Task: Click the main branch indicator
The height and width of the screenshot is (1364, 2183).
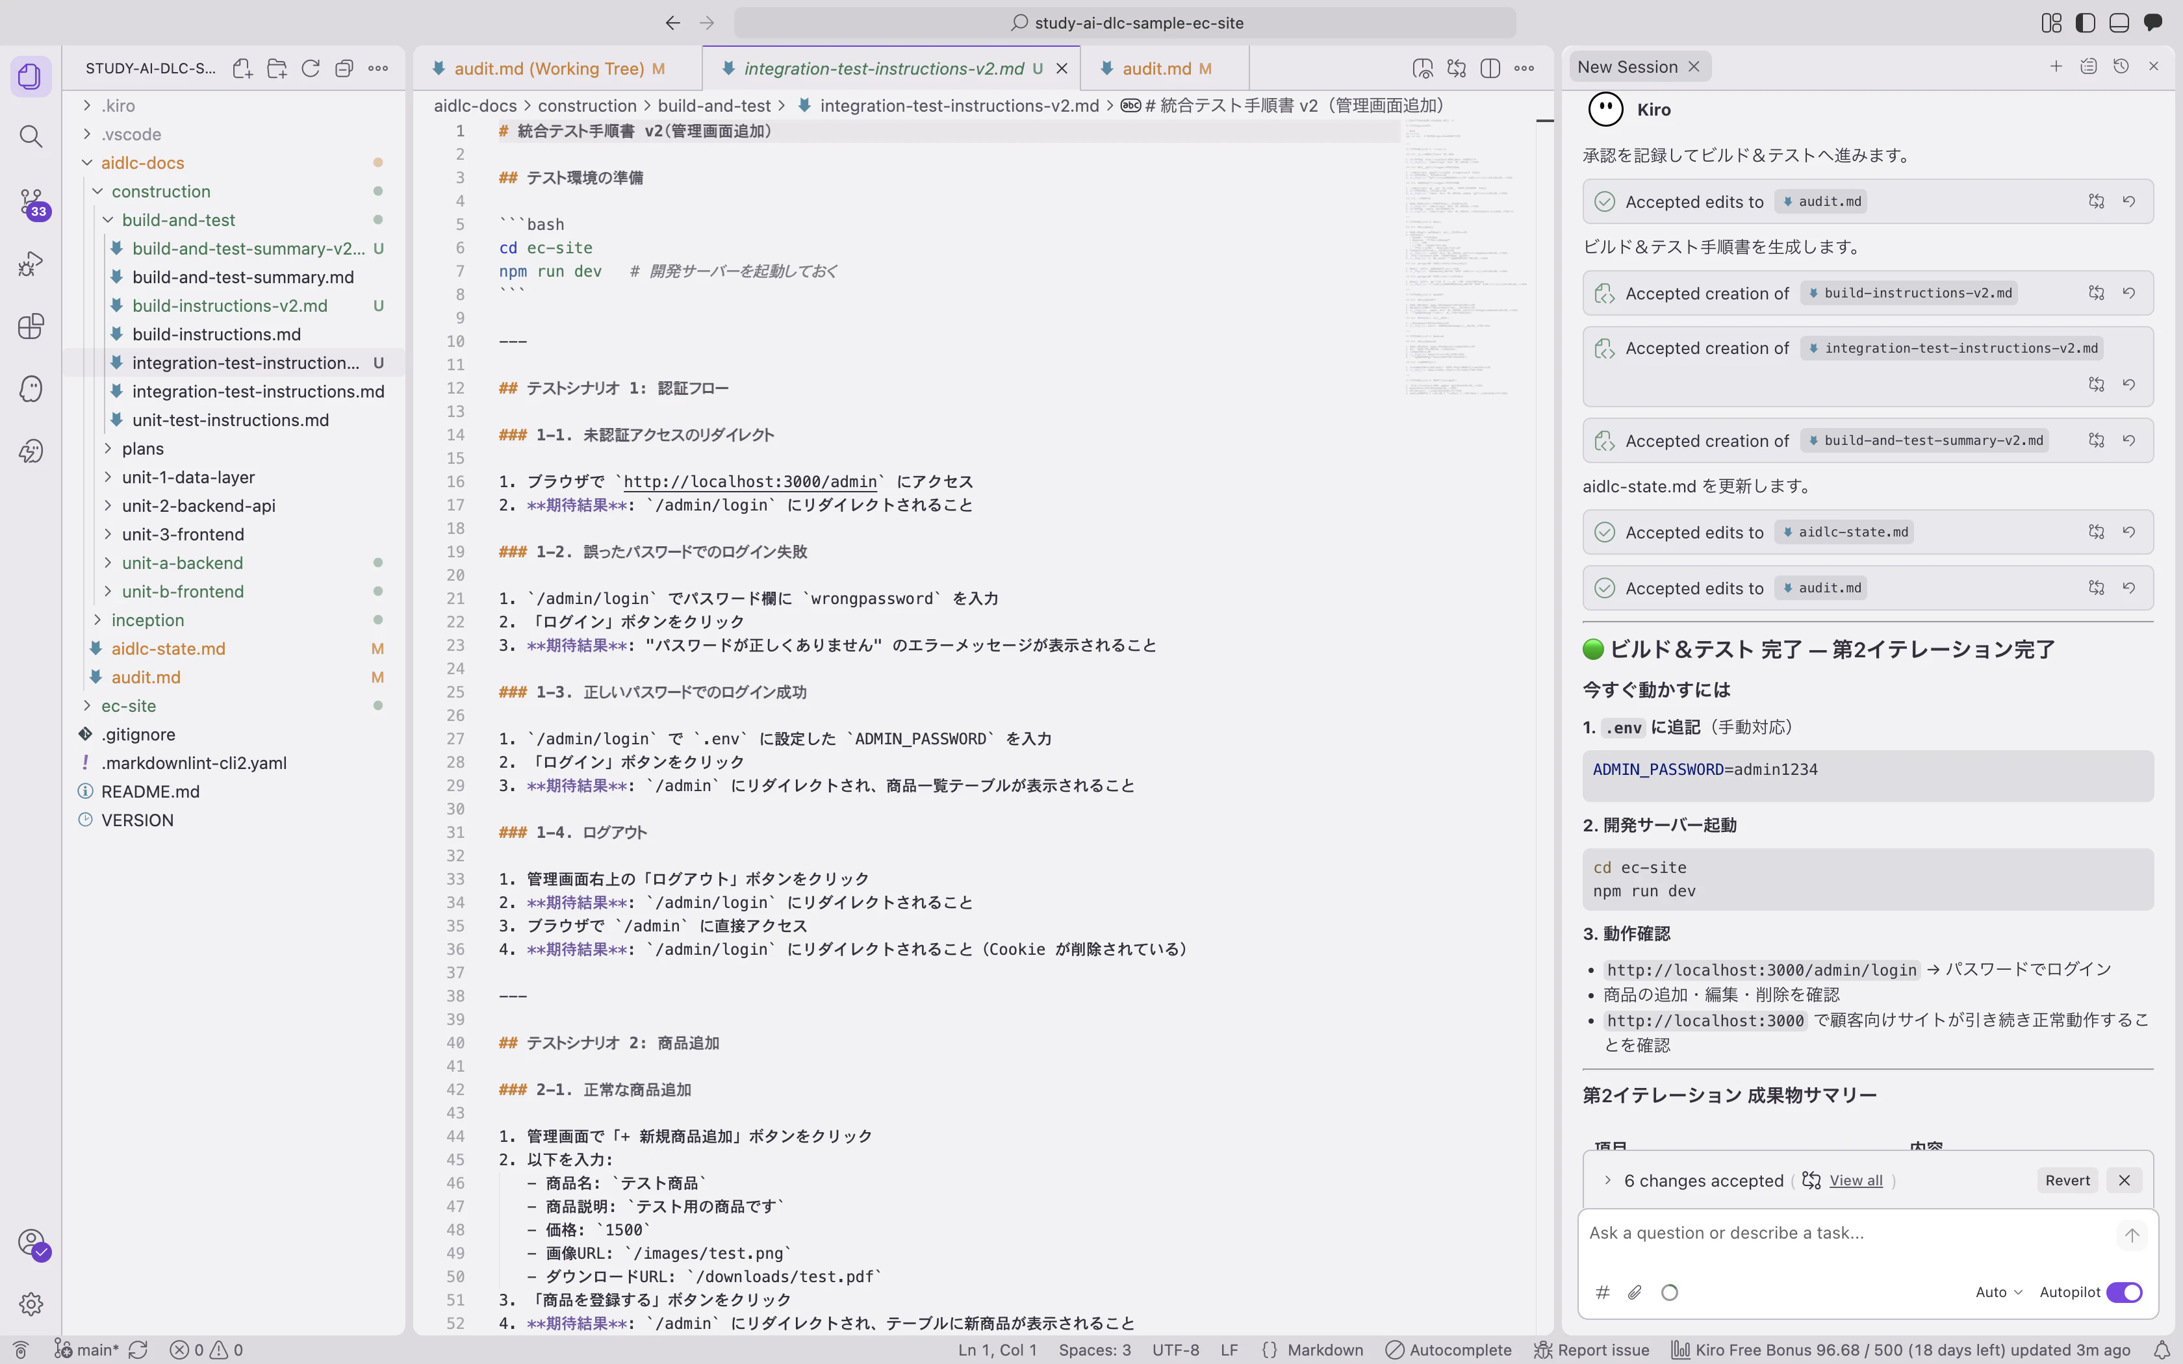Action: pyautogui.click(x=86, y=1350)
